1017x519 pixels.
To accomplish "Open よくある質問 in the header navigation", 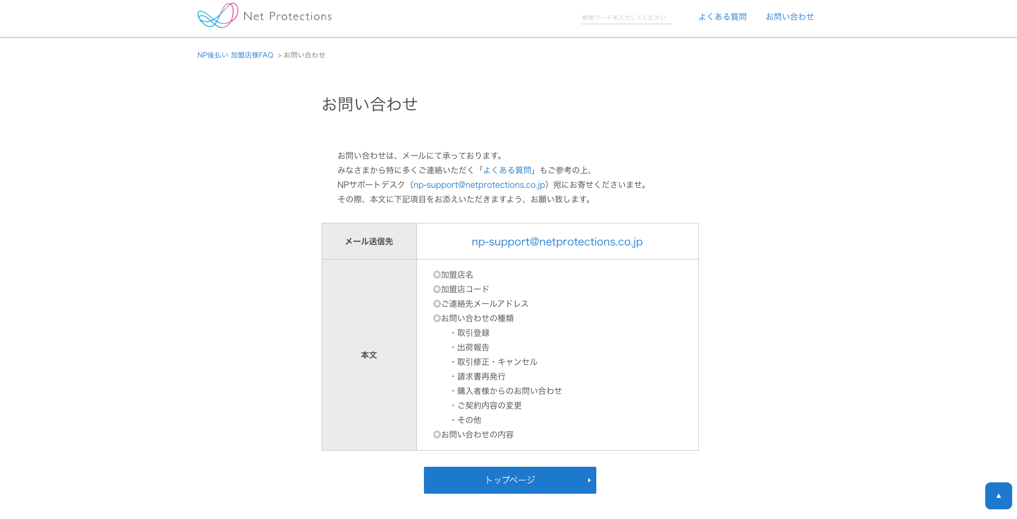I will click(x=722, y=17).
